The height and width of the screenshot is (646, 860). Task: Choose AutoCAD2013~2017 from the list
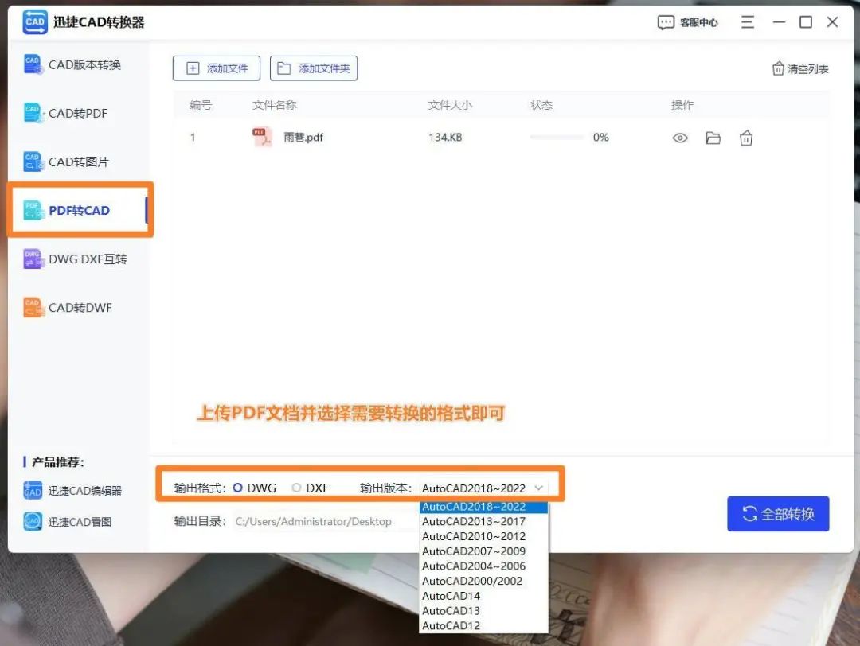[484, 522]
